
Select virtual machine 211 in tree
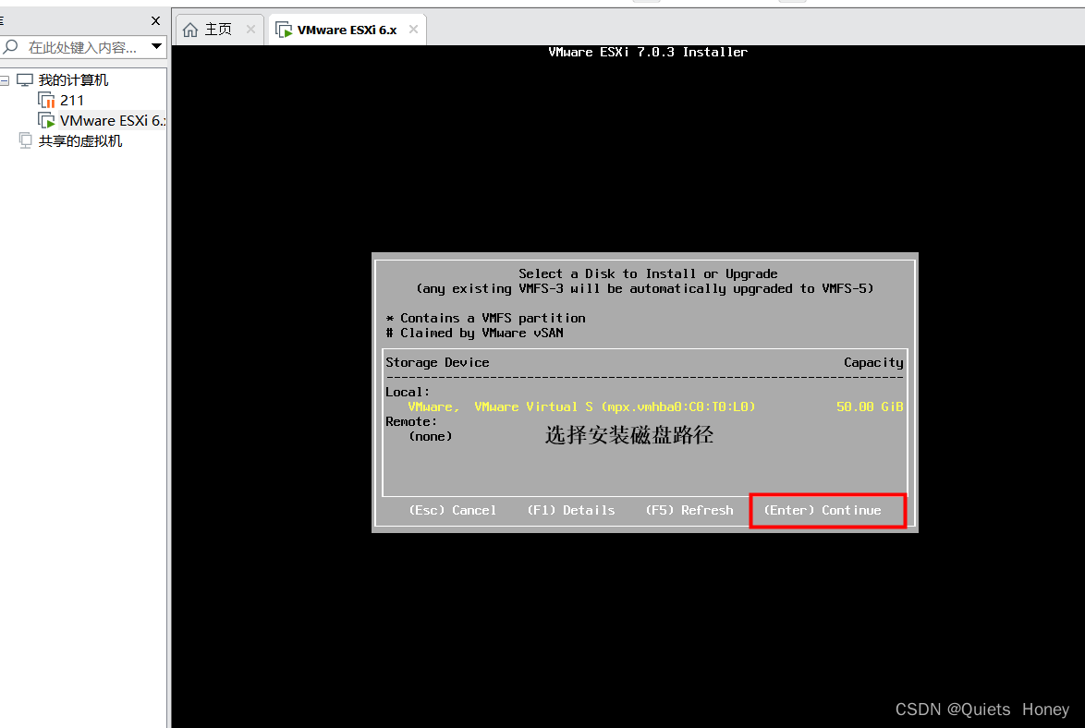point(72,101)
